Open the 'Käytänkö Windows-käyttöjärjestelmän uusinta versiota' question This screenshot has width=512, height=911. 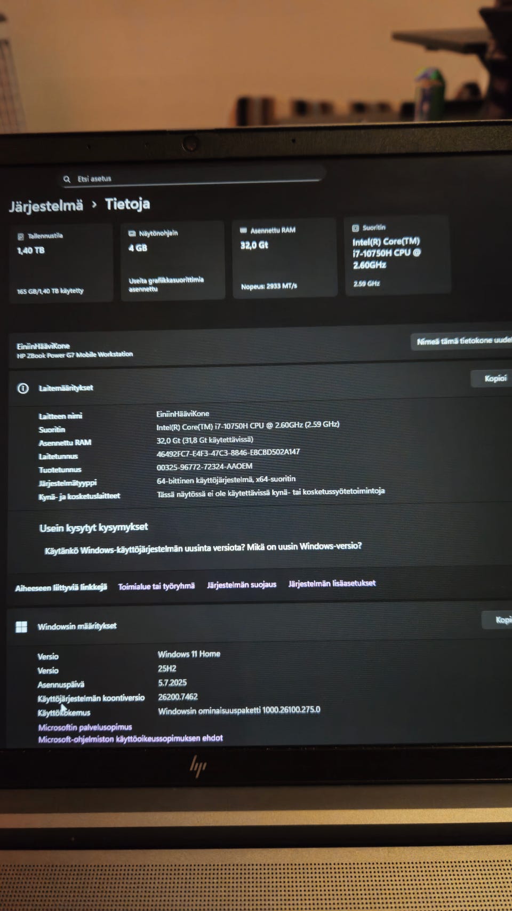[x=203, y=548]
